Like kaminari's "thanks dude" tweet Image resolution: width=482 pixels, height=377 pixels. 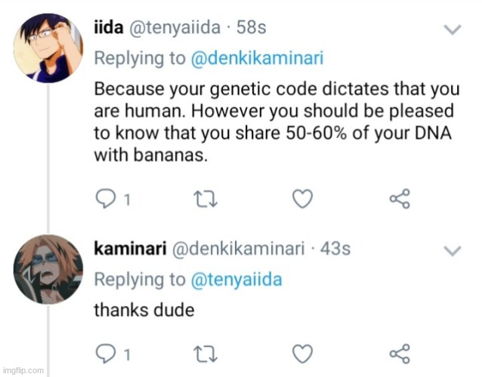pos(302,353)
